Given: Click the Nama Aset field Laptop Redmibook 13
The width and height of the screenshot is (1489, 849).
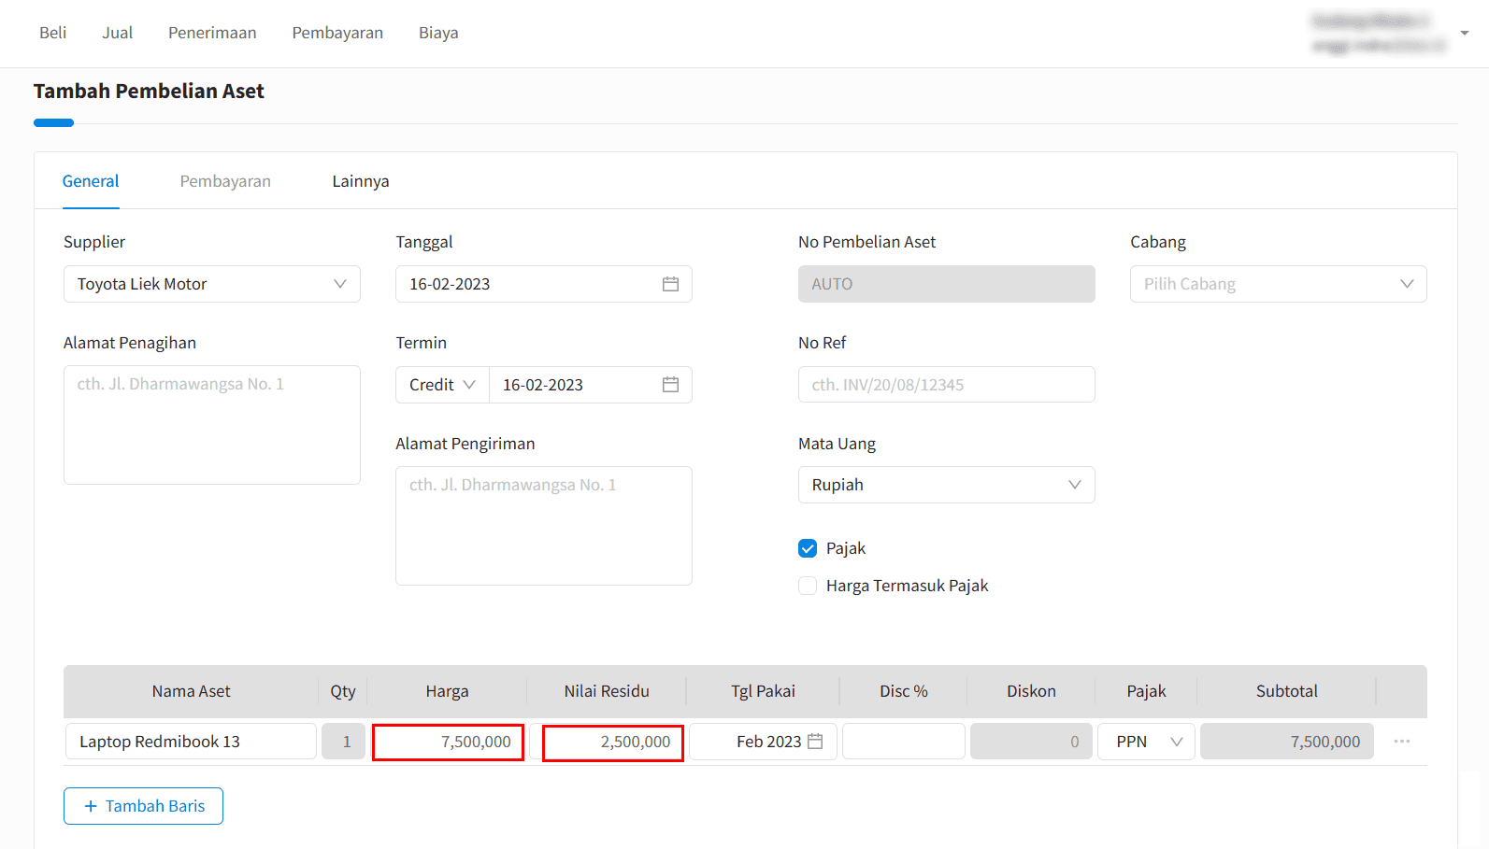Looking at the screenshot, I should pos(191,742).
